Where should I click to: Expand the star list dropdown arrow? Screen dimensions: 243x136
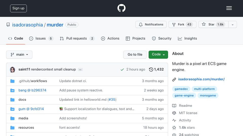tap(232, 24)
